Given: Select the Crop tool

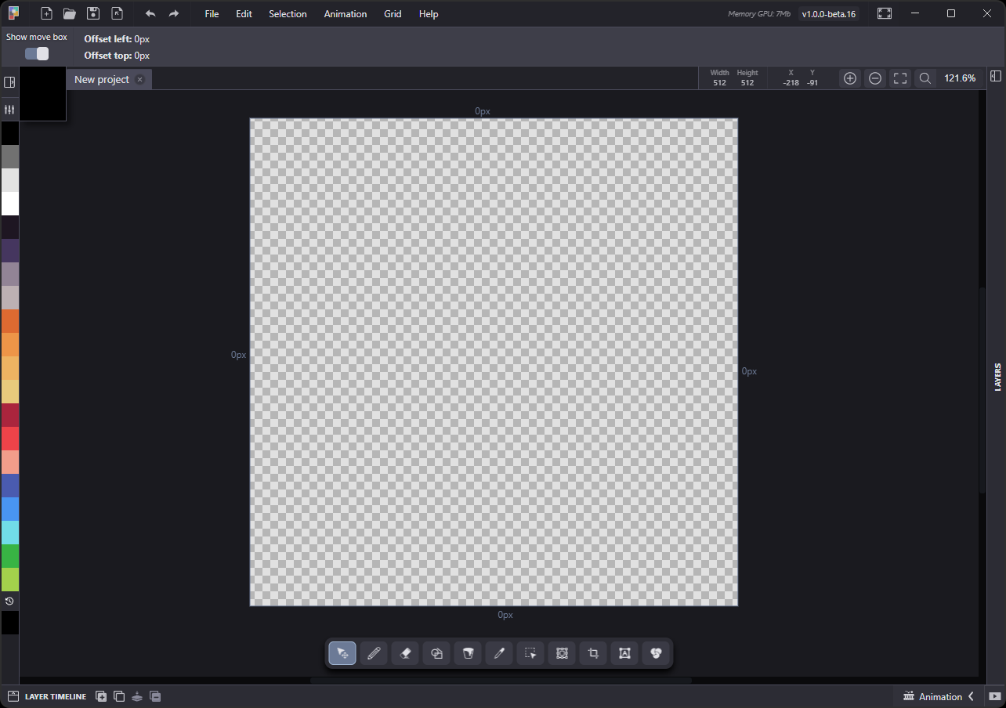Looking at the screenshot, I should coord(593,653).
